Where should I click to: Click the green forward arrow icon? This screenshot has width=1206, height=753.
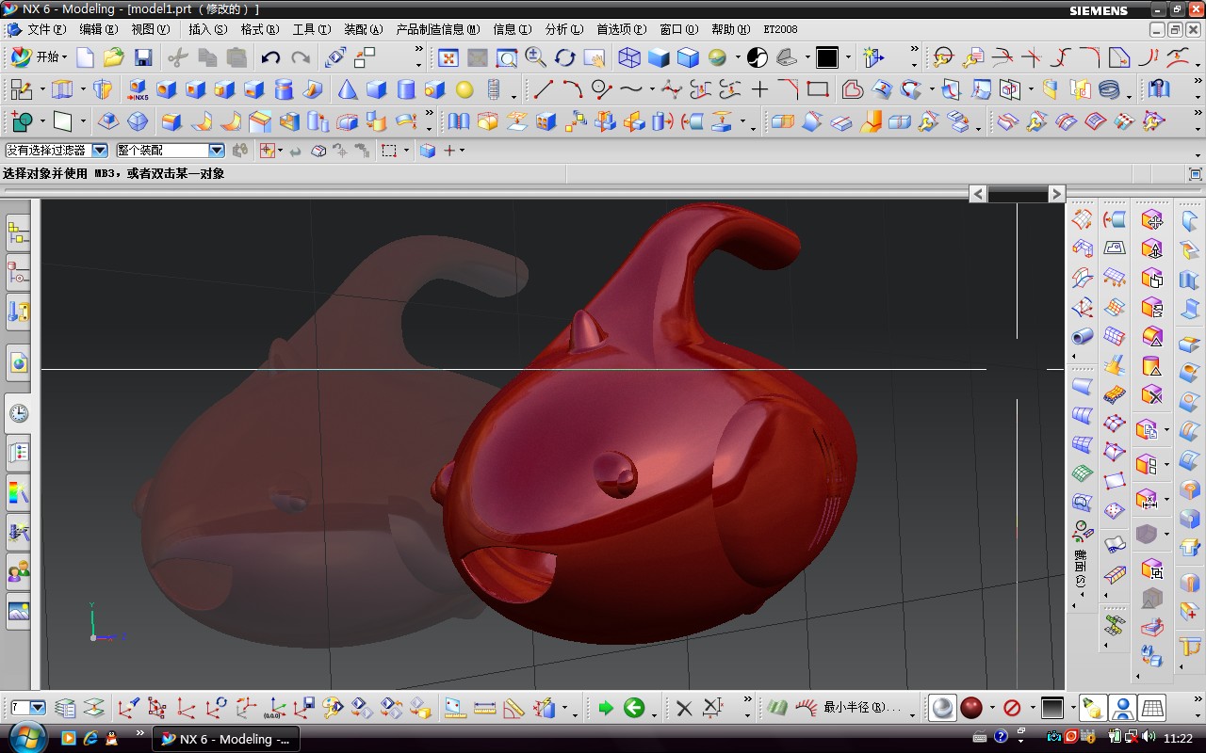pyautogui.click(x=605, y=708)
